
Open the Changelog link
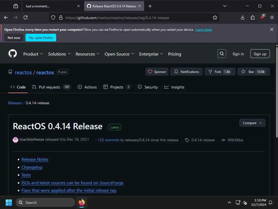point(32,167)
